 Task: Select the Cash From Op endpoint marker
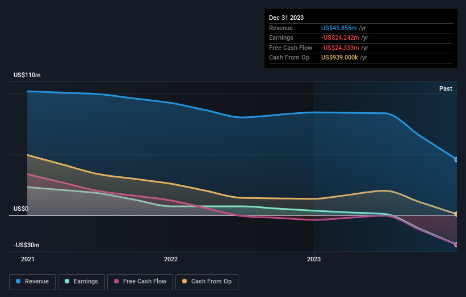point(456,214)
